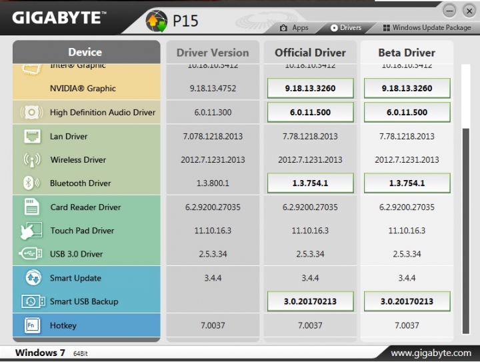Click installed Bluetooth version 1.3.800.1
Screen dimensions: 480x362
[213, 183]
